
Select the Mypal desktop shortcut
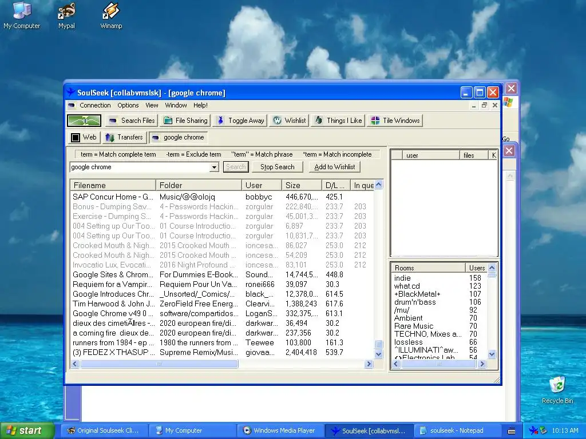tap(66, 15)
